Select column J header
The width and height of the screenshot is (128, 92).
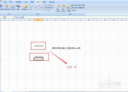click(80, 20)
